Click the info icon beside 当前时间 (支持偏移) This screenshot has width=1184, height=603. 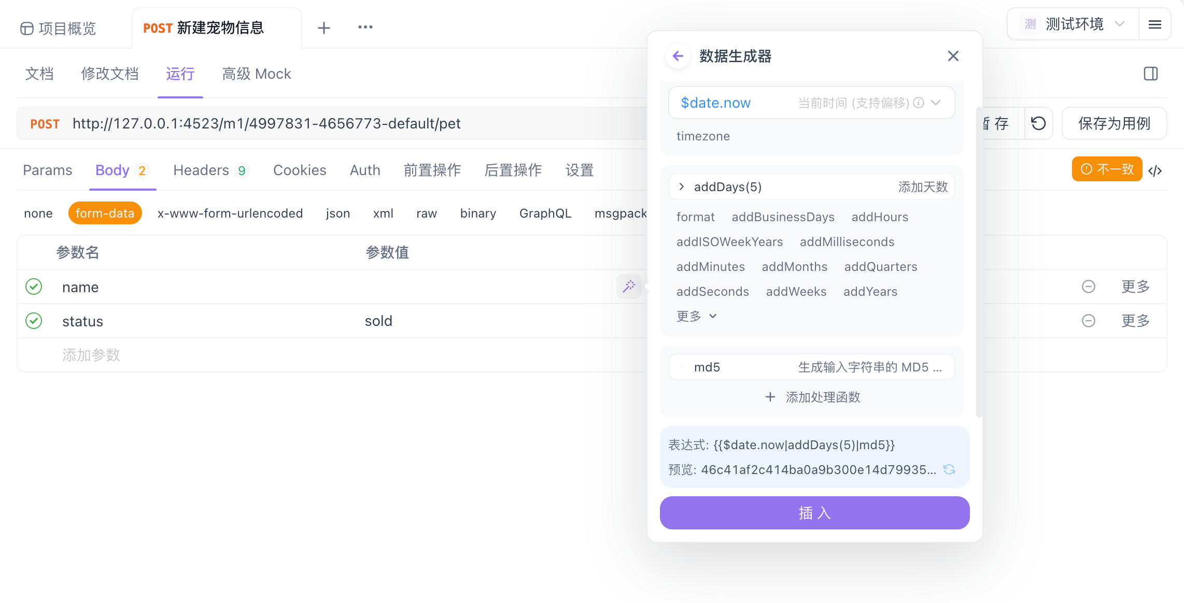918,103
